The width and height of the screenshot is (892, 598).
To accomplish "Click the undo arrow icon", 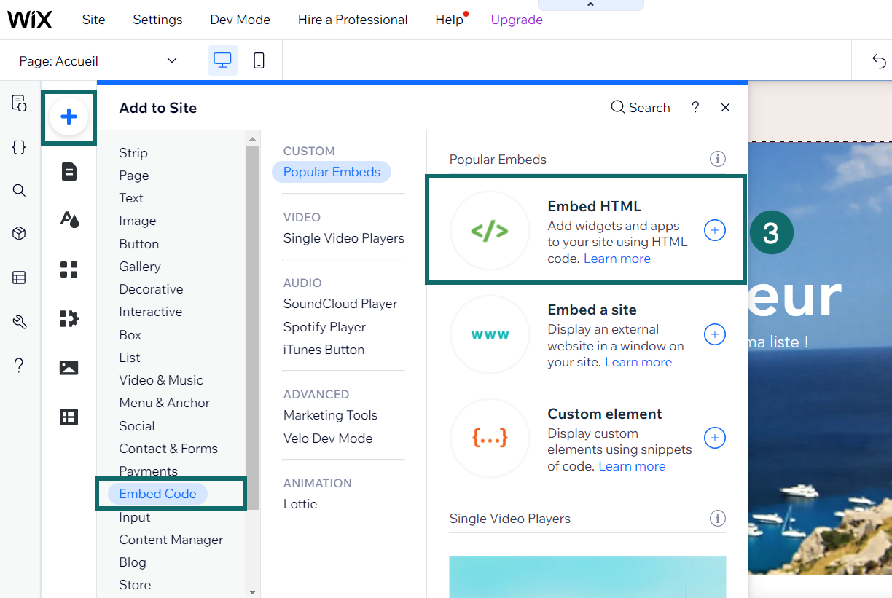I will (879, 61).
